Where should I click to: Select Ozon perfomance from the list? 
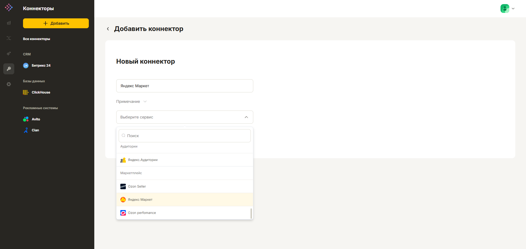185,213
